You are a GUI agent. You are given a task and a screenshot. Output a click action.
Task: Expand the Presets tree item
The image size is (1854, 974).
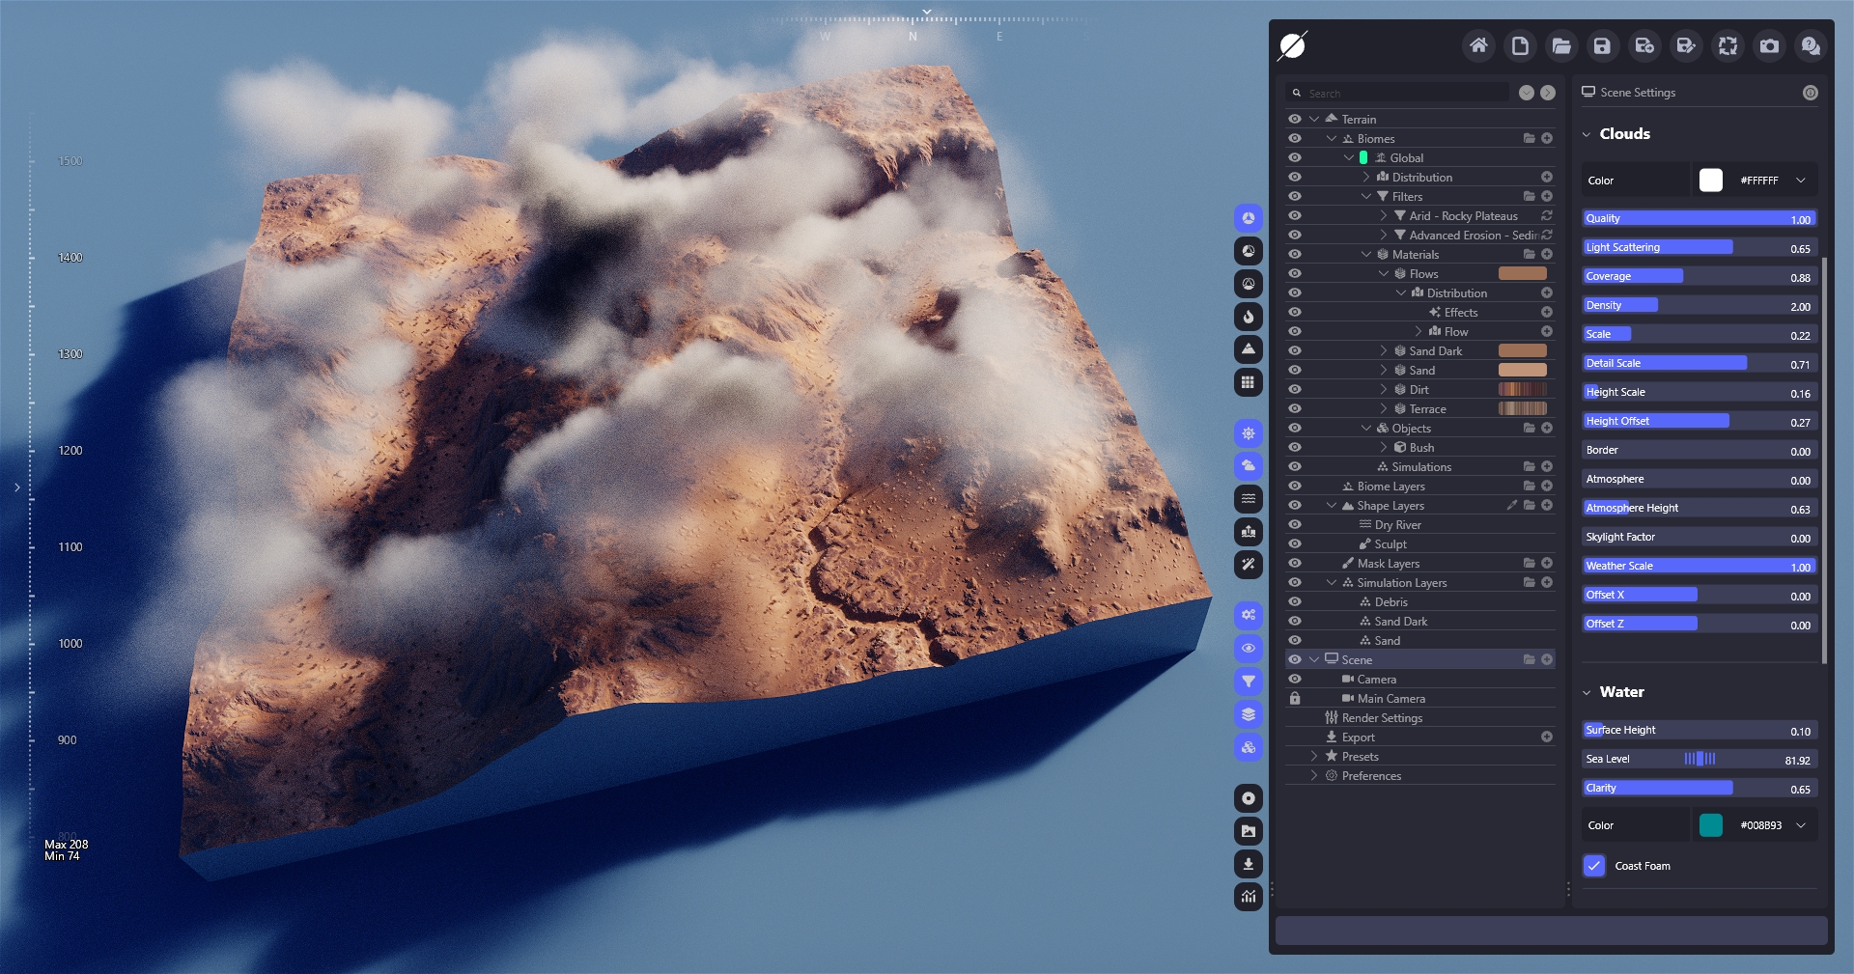click(x=1314, y=757)
